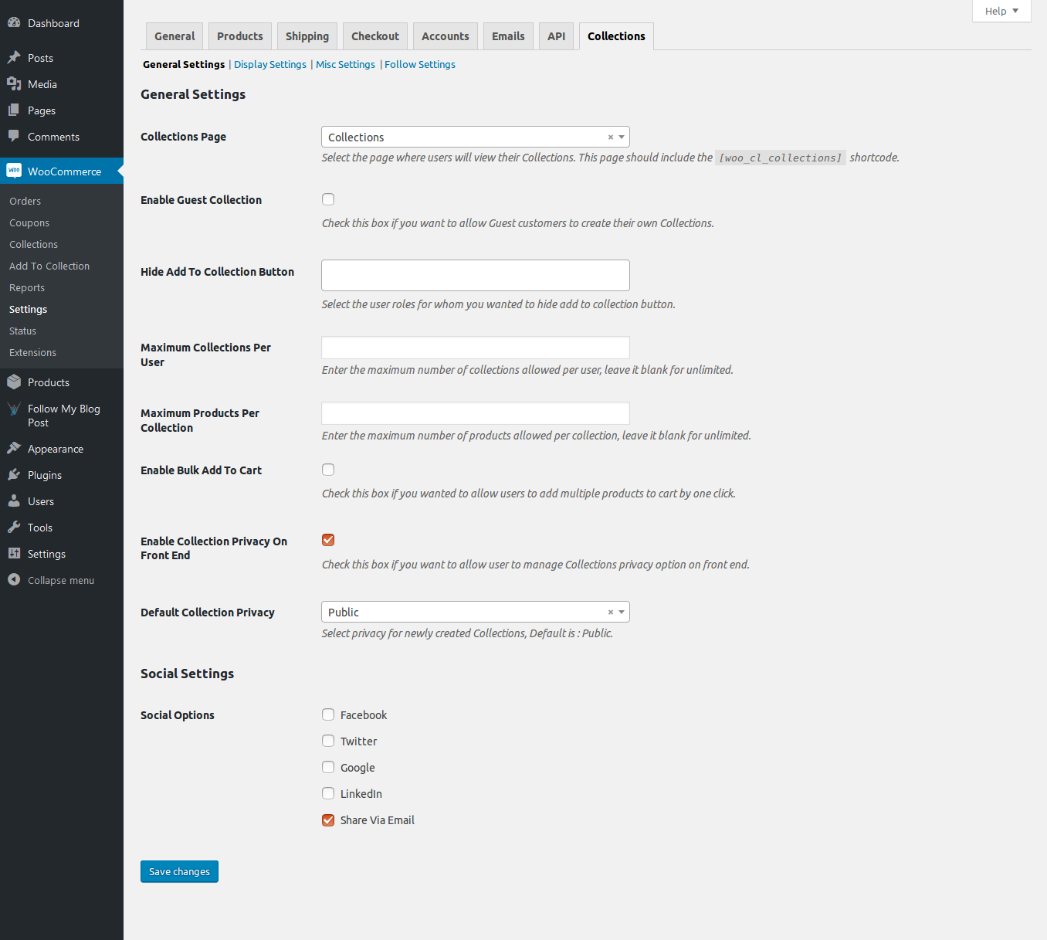Switch to the Shipping settings tab
Image resolution: width=1047 pixels, height=940 pixels.
[x=307, y=36]
